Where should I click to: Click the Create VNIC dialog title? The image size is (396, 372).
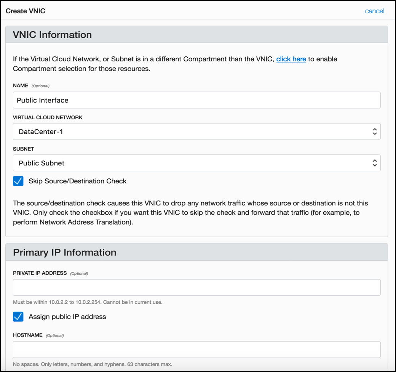coord(26,11)
